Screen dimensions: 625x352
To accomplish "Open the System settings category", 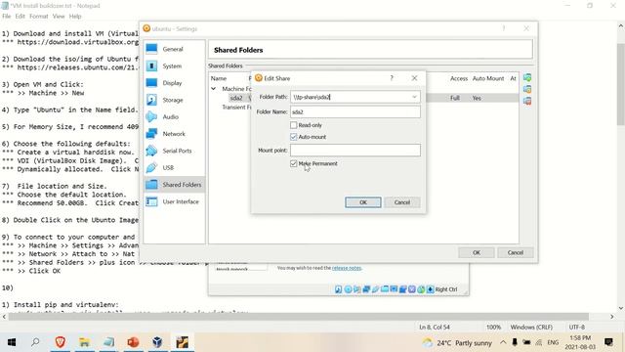I will coord(174,66).
